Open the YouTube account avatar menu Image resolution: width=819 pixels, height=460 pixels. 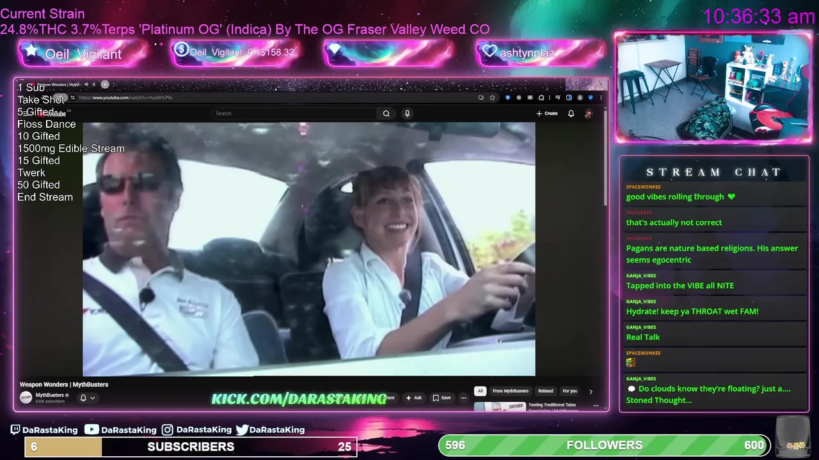[x=589, y=113]
